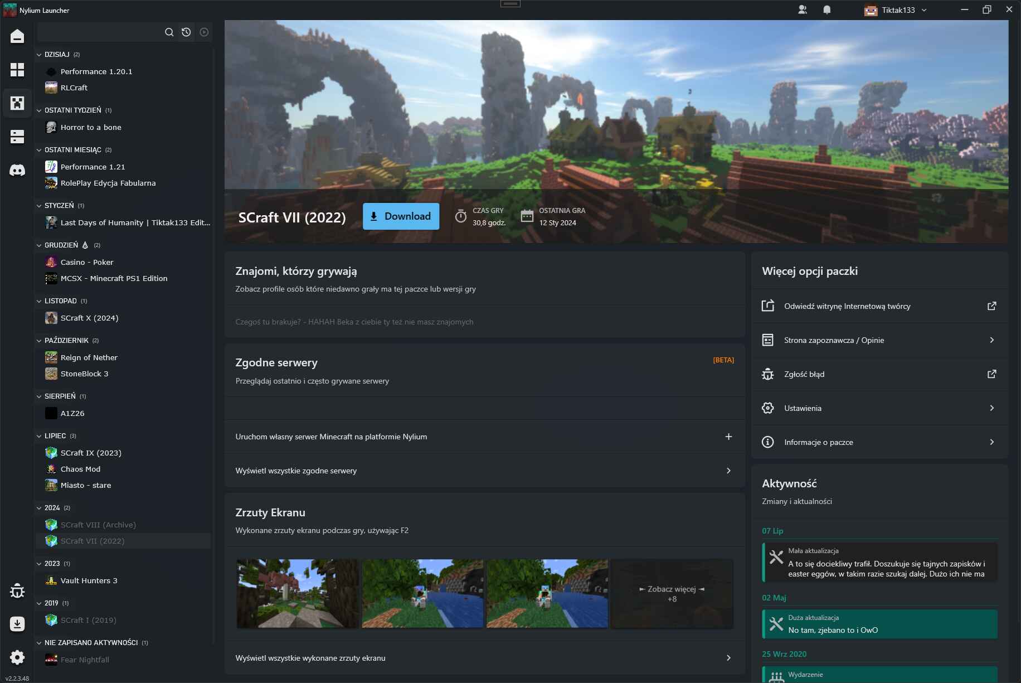Select Fear Nightfall pack

124,660
